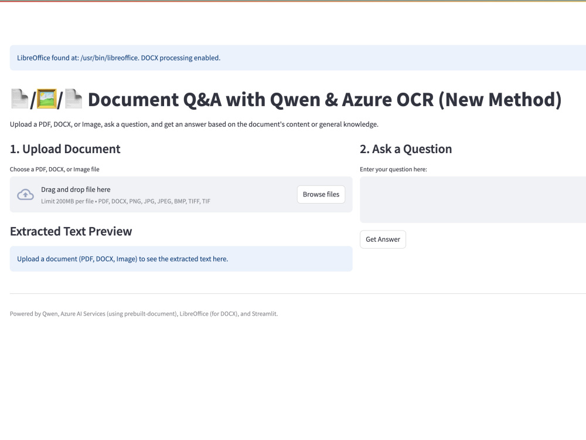Image resolution: width=586 pixels, height=440 pixels.
Task: Select the LibreOffice found info banner
Action: 298,57
